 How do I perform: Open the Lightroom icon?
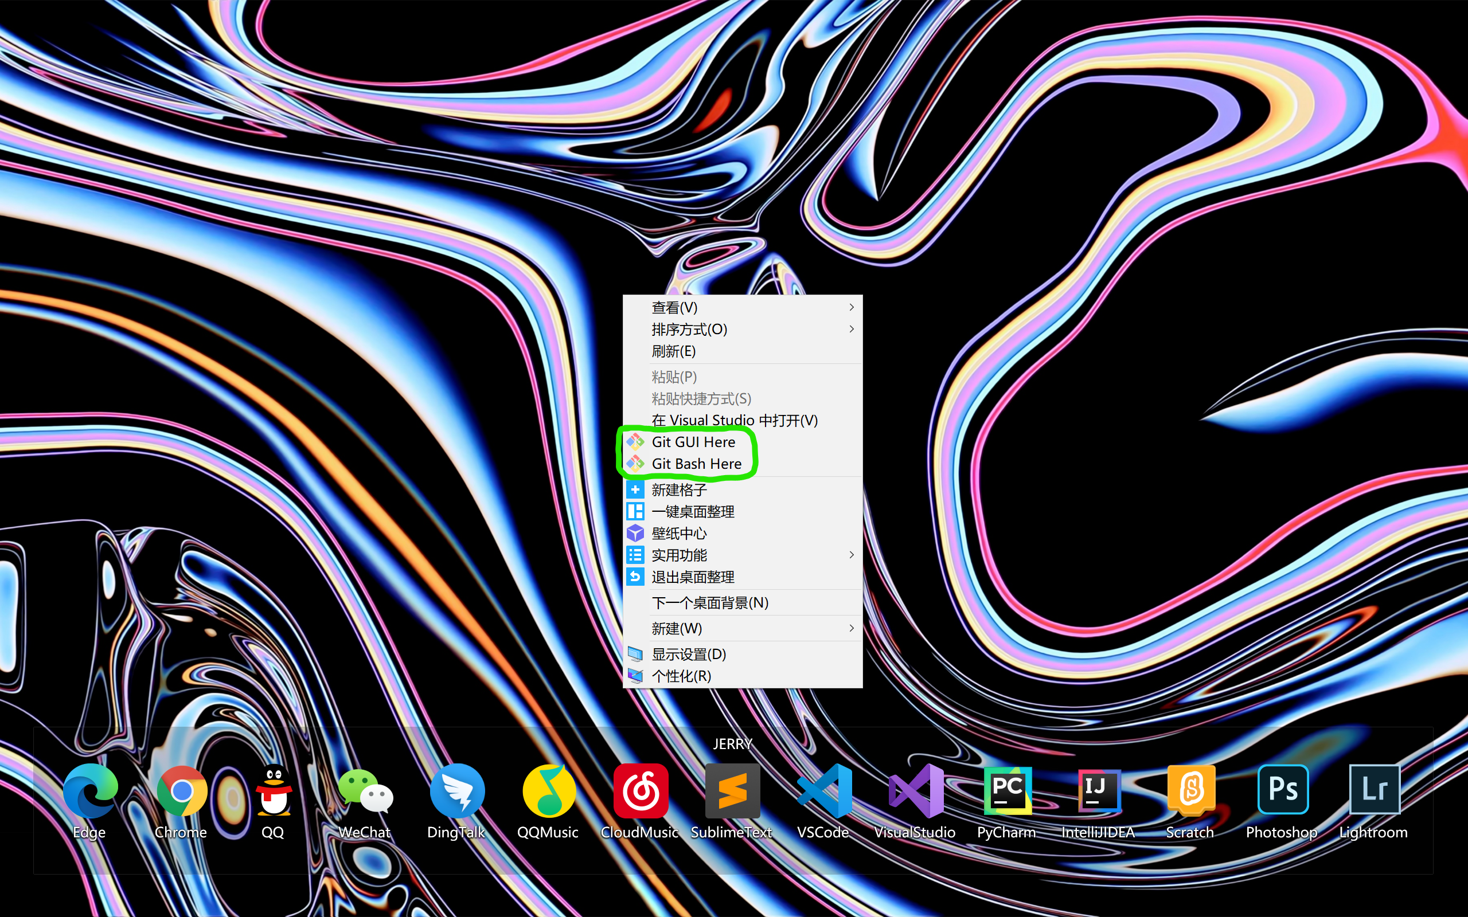[1374, 789]
